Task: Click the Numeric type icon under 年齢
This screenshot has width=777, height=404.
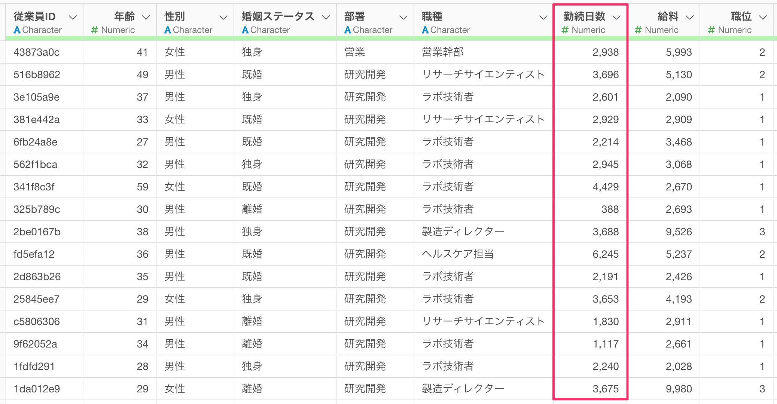Action: pos(95,30)
